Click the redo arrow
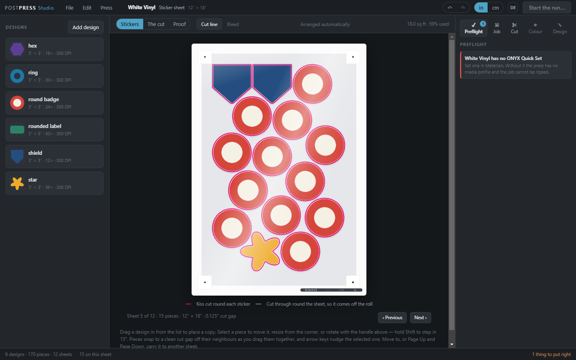The image size is (576, 360). (463, 8)
